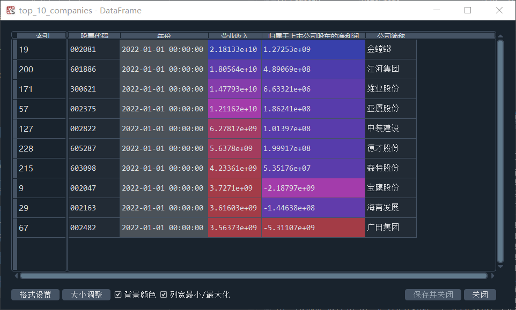Image resolution: width=516 pixels, height=310 pixels.
Task: Select row index 200
Action: (41, 69)
